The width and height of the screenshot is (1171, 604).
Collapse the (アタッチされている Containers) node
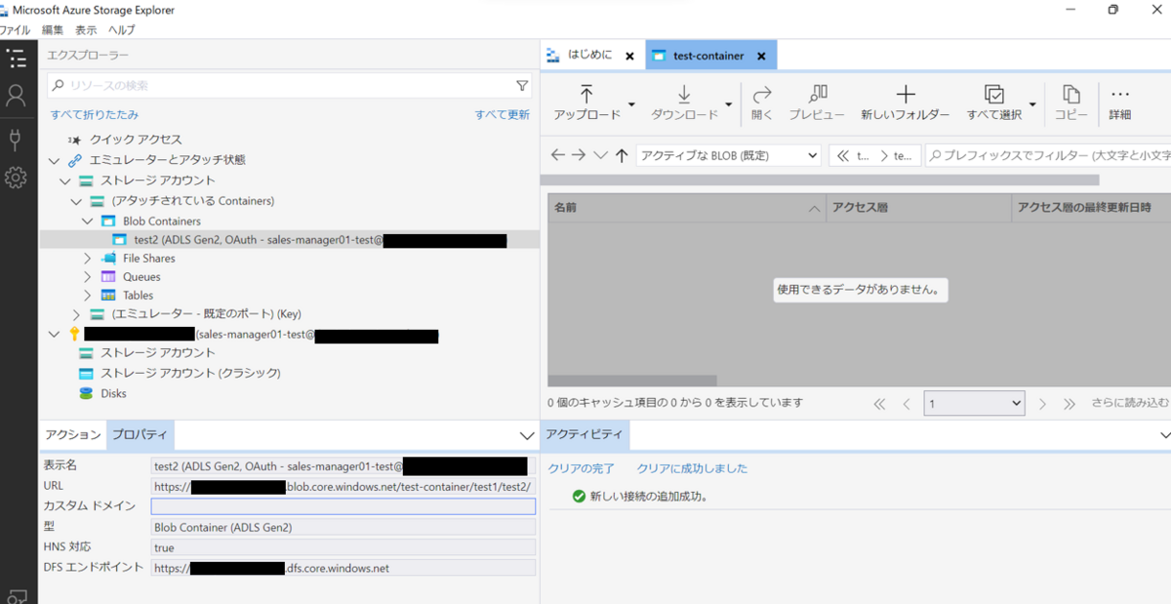point(76,201)
